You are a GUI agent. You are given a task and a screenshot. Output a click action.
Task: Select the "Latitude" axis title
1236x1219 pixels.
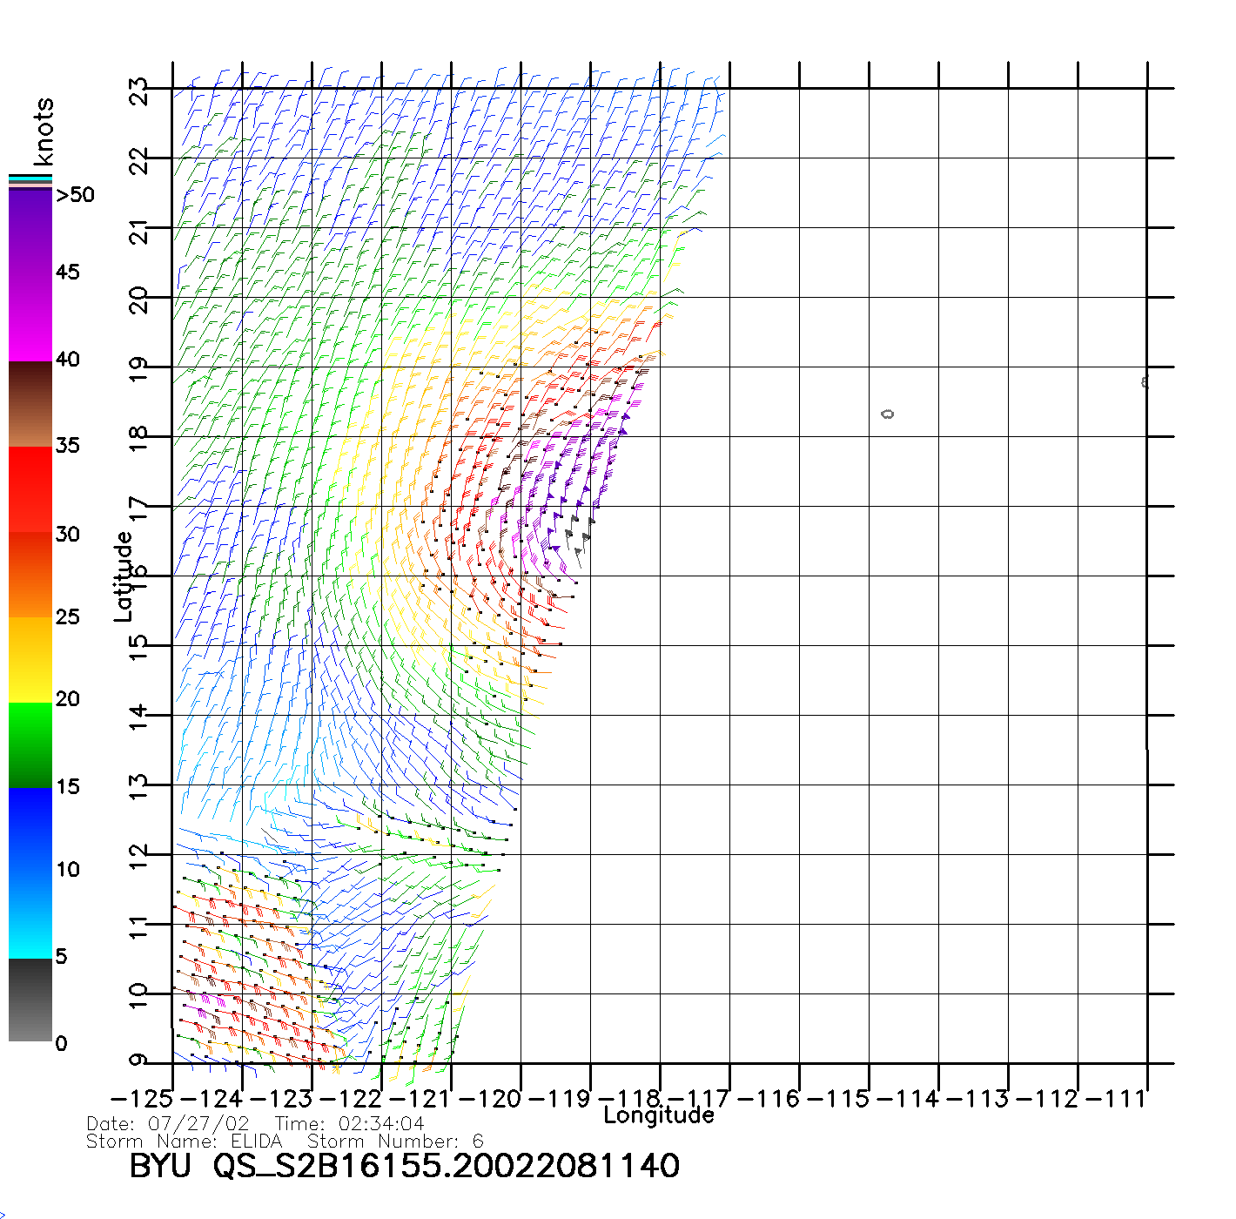pyautogui.click(x=124, y=576)
